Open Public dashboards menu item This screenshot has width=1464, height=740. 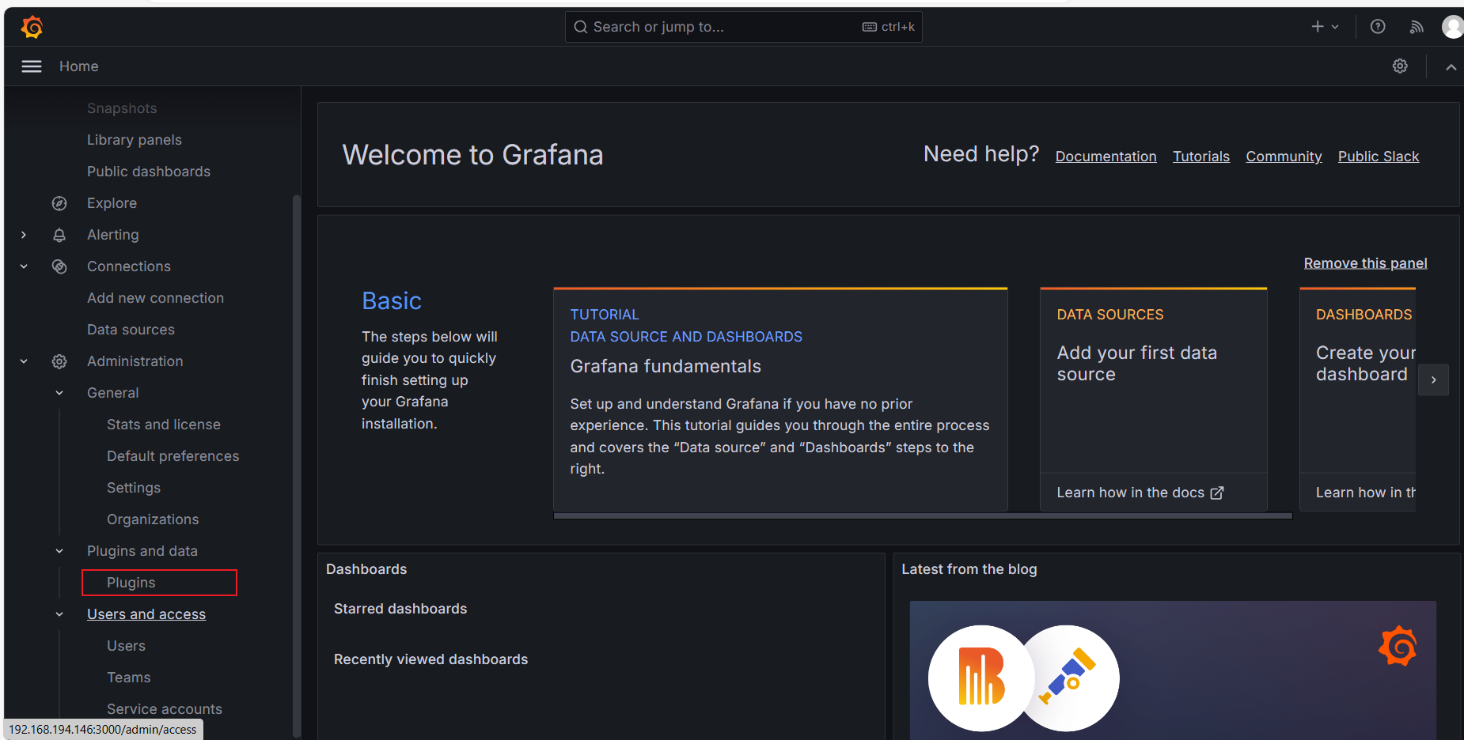[x=149, y=172]
